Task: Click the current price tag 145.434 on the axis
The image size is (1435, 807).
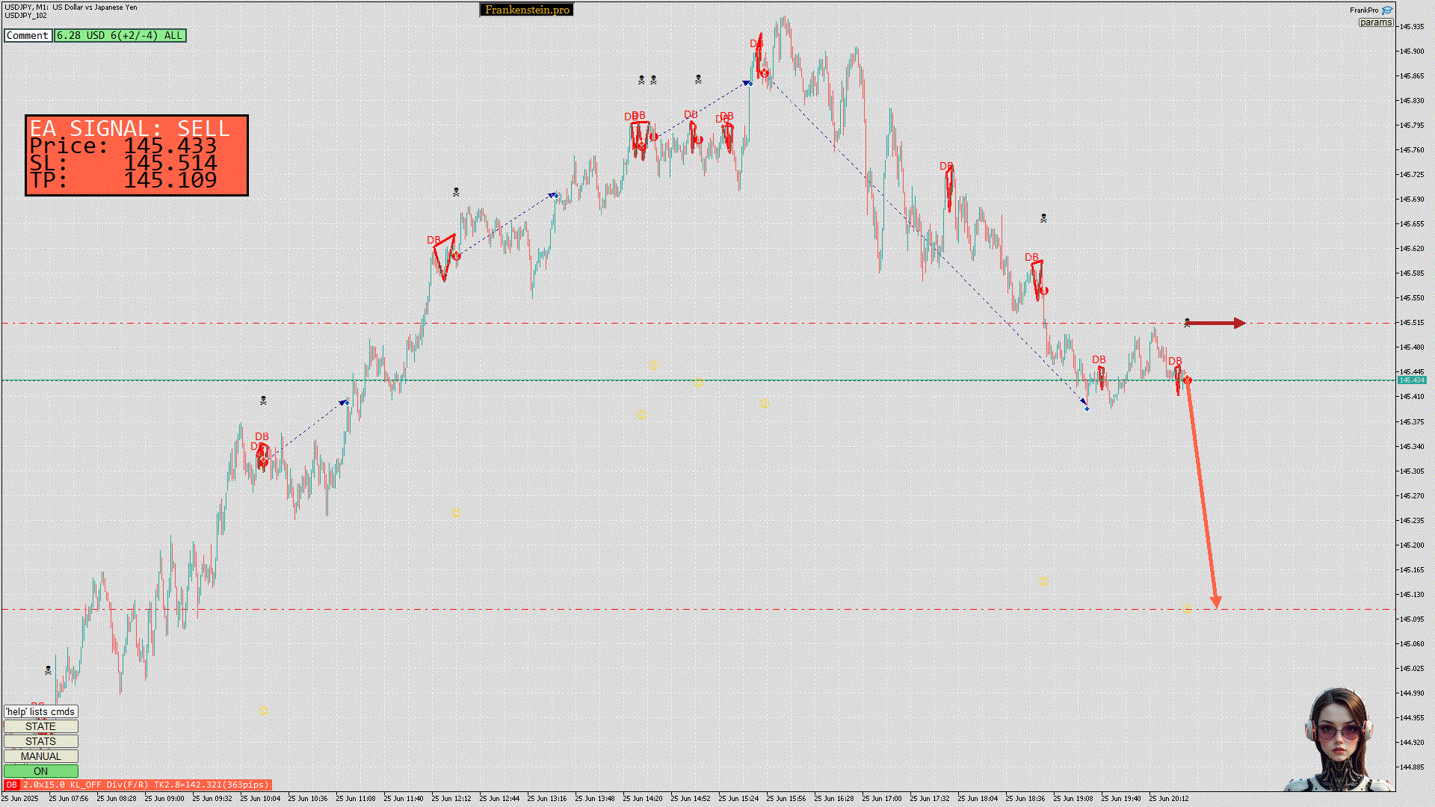Action: click(1411, 380)
